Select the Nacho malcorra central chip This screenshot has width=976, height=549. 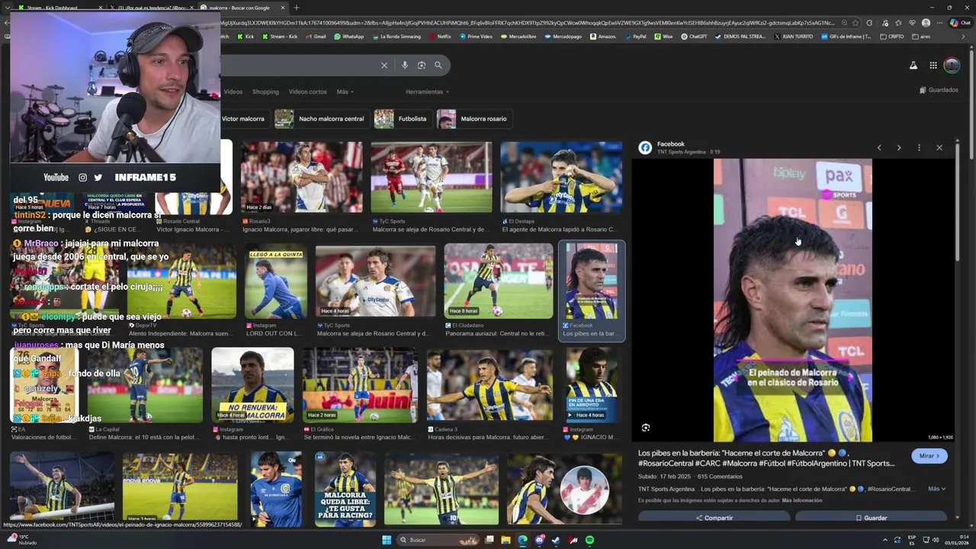[321, 119]
